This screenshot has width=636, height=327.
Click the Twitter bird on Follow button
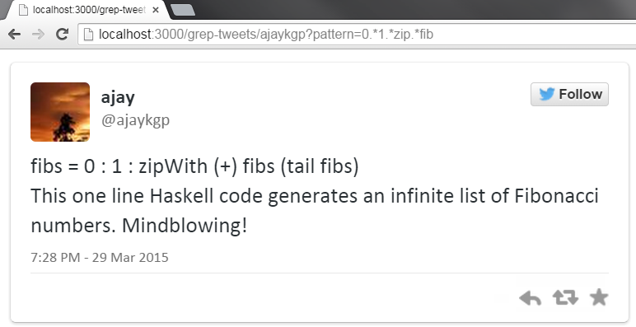coord(547,95)
